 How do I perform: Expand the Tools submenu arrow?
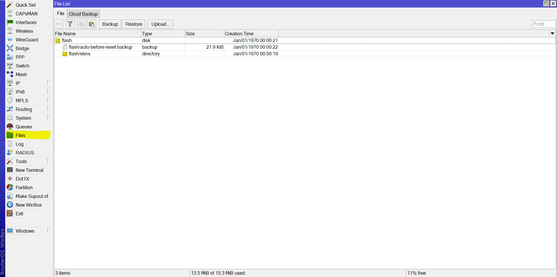pyautogui.click(x=48, y=161)
